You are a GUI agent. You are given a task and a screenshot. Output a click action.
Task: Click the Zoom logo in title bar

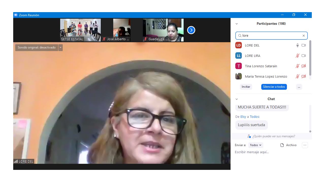click(16, 15)
